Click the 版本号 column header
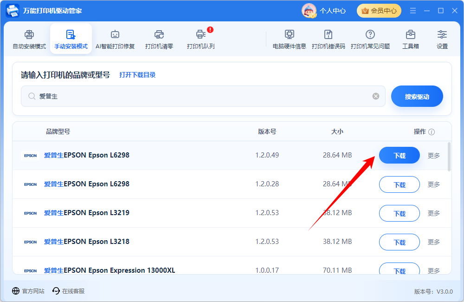Image resolution: width=464 pixels, height=302 pixels. pyautogui.click(x=267, y=131)
